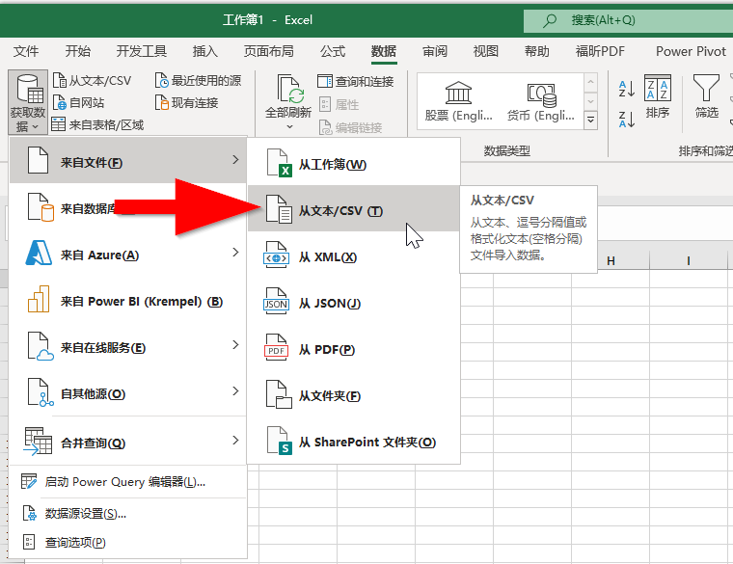The image size is (733, 564).
Task: Choose 来自 Power BI (Krempel)
Action: click(x=127, y=301)
